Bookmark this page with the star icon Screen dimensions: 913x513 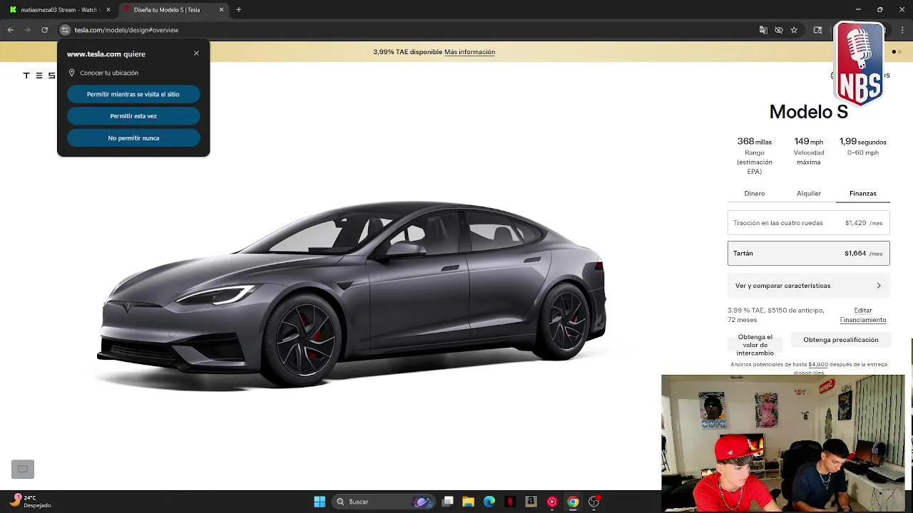[794, 30]
